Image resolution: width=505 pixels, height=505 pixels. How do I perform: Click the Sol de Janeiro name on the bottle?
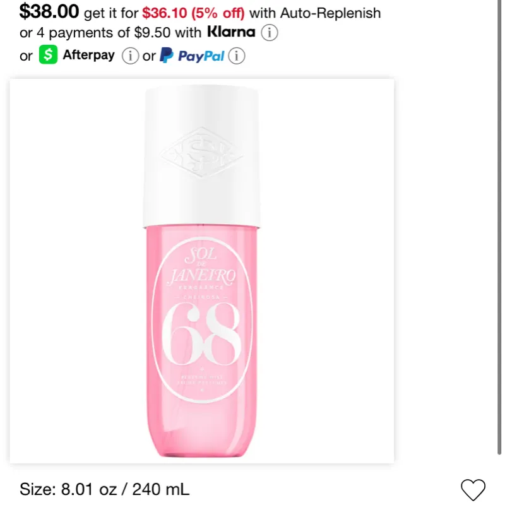coord(201,267)
